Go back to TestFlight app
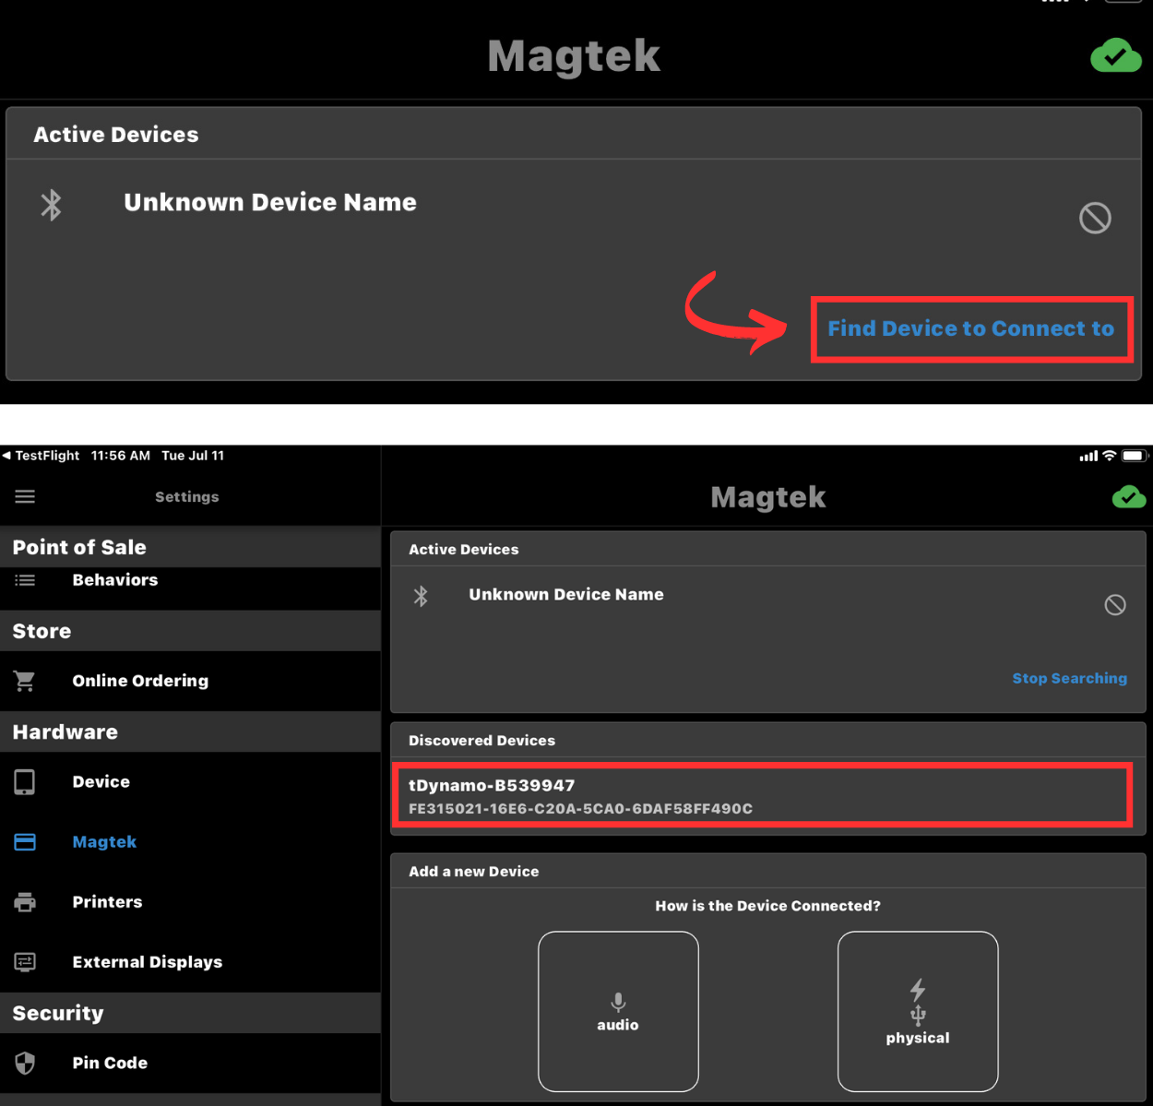1153x1106 pixels. tap(41, 456)
